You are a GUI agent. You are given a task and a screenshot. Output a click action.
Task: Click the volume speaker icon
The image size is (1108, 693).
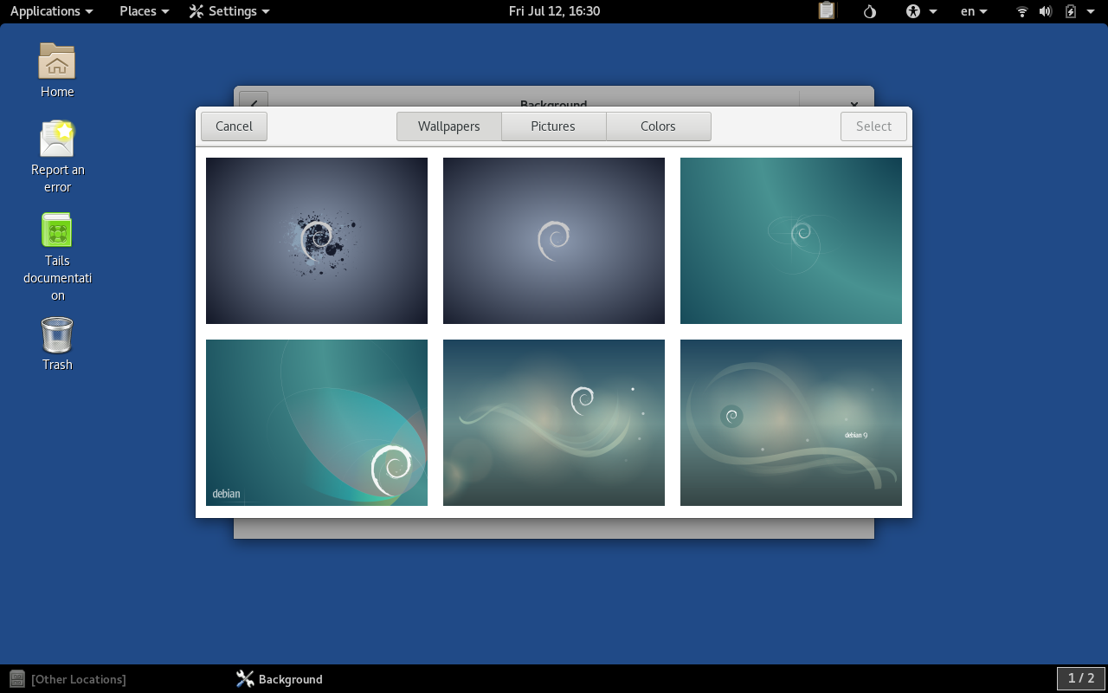pyautogui.click(x=1046, y=11)
